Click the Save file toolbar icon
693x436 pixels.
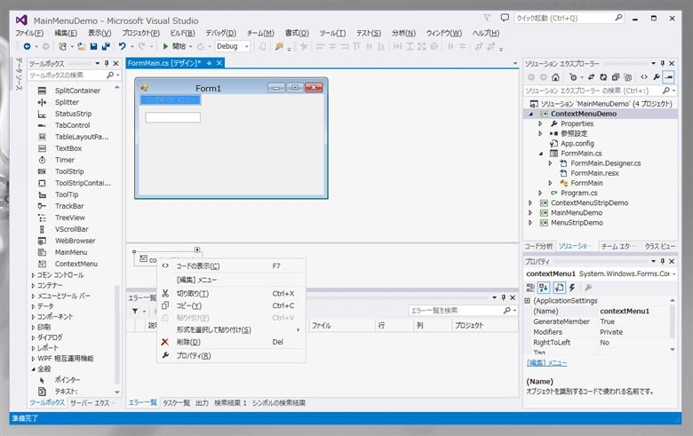[x=93, y=46]
